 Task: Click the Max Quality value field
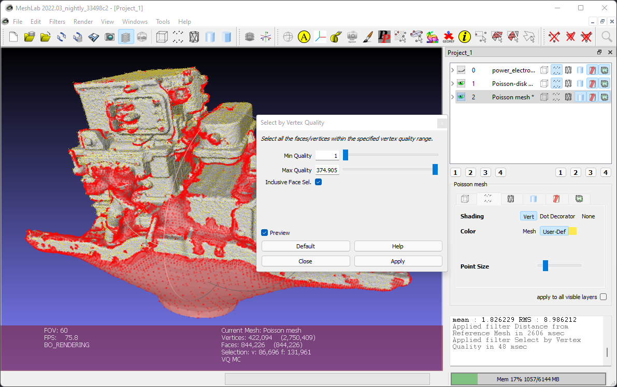click(x=327, y=170)
